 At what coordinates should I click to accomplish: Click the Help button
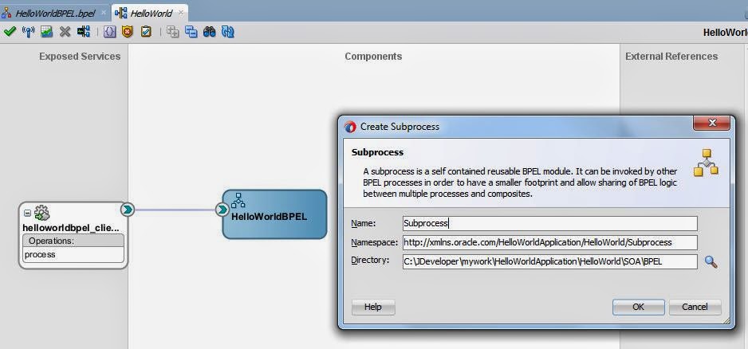click(x=373, y=307)
